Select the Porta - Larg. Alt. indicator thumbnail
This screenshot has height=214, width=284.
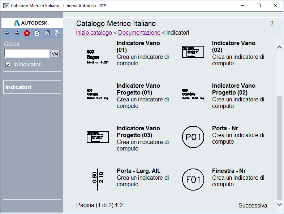pyautogui.click(x=98, y=179)
